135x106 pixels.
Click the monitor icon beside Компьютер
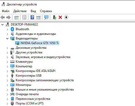coord(12,66)
